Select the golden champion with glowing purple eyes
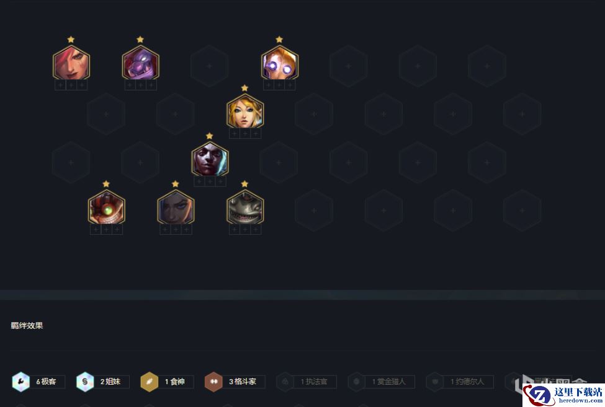 (x=280, y=63)
